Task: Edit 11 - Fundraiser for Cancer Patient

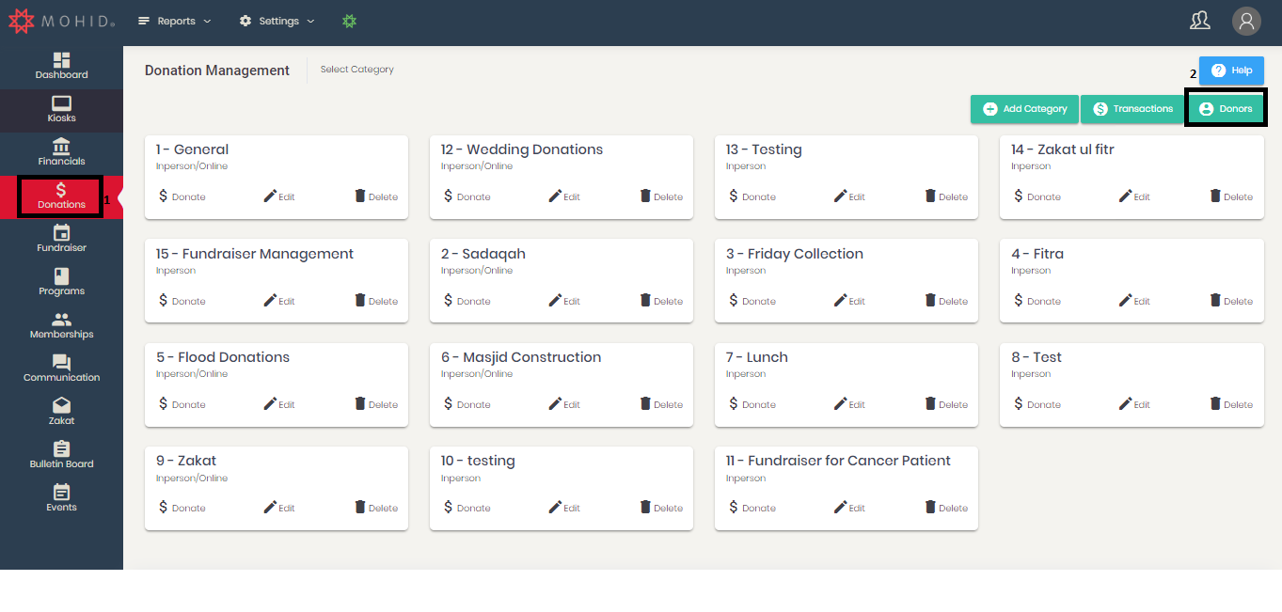Action: pos(849,508)
